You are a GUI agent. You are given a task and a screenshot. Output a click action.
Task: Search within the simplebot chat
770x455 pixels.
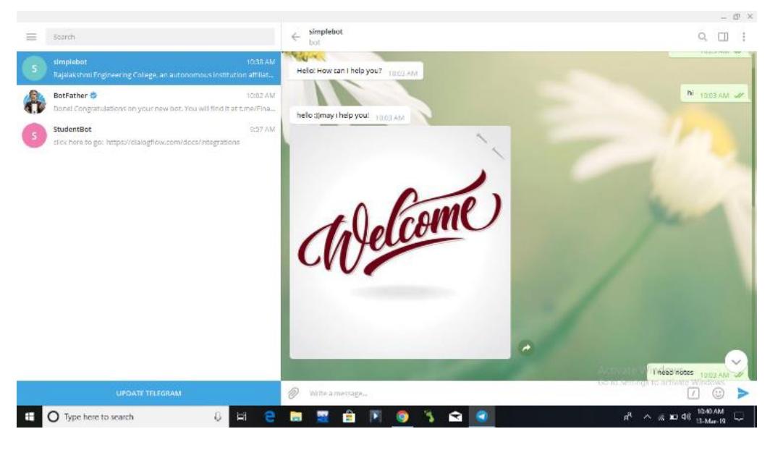(x=703, y=36)
